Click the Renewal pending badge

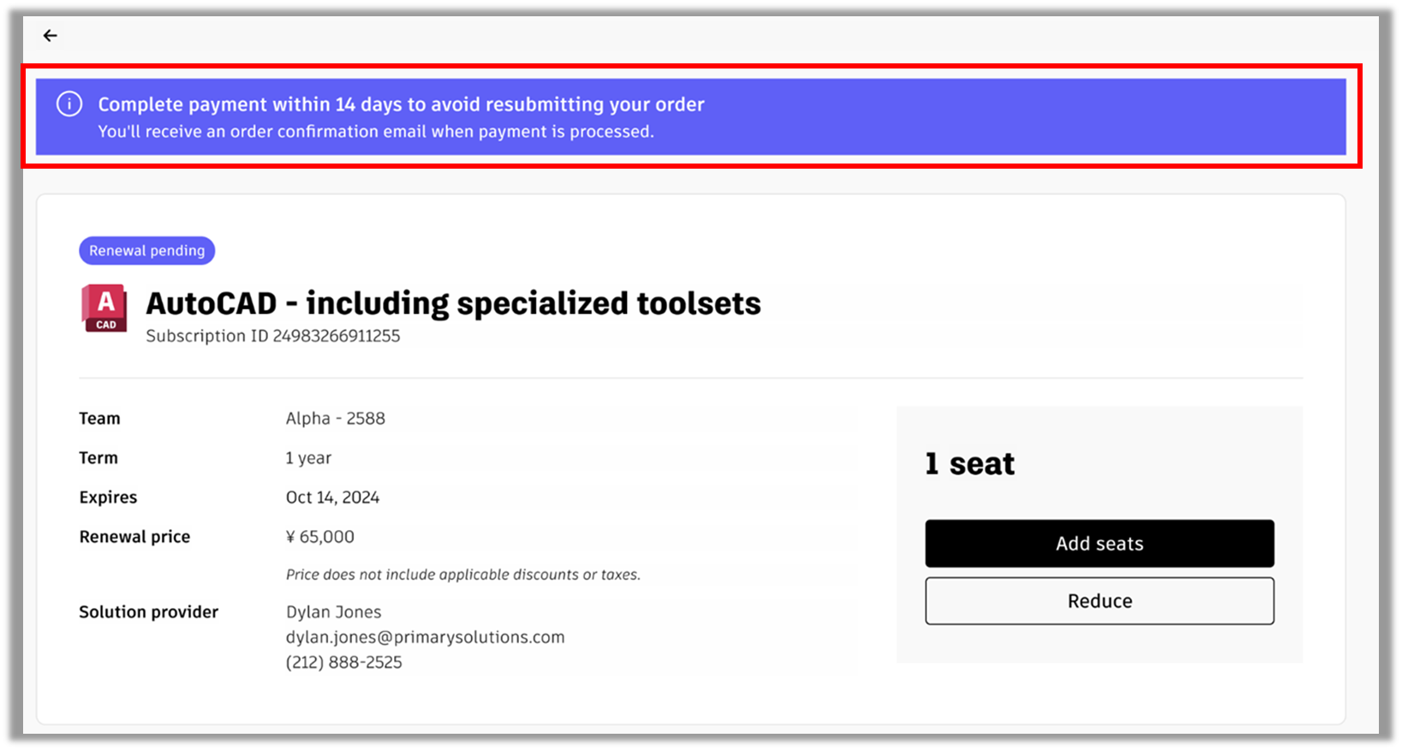tap(147, 251)
